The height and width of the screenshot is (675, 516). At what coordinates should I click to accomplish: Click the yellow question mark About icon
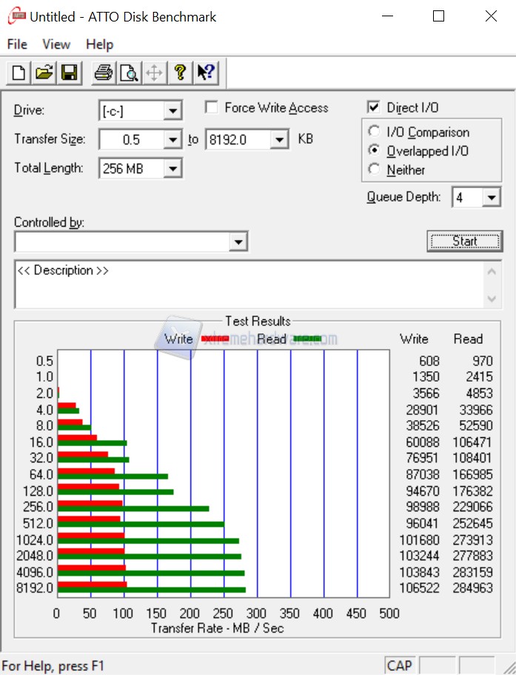[x=179, y=73]
